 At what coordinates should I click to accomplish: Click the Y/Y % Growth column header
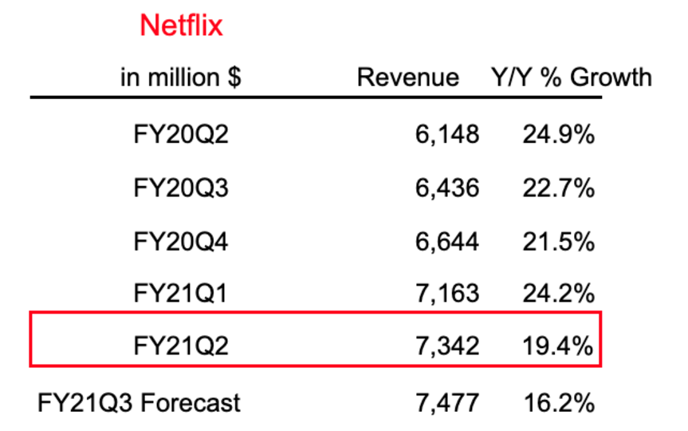click(x=572, y=77)
